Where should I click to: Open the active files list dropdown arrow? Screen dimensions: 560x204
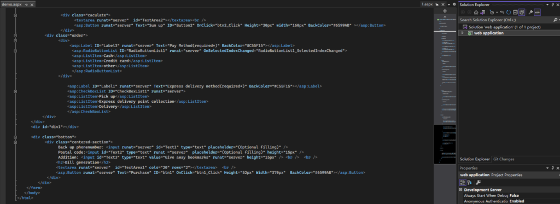coord(449,4)
